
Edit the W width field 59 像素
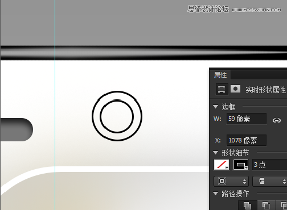click(x=247, y=119)
